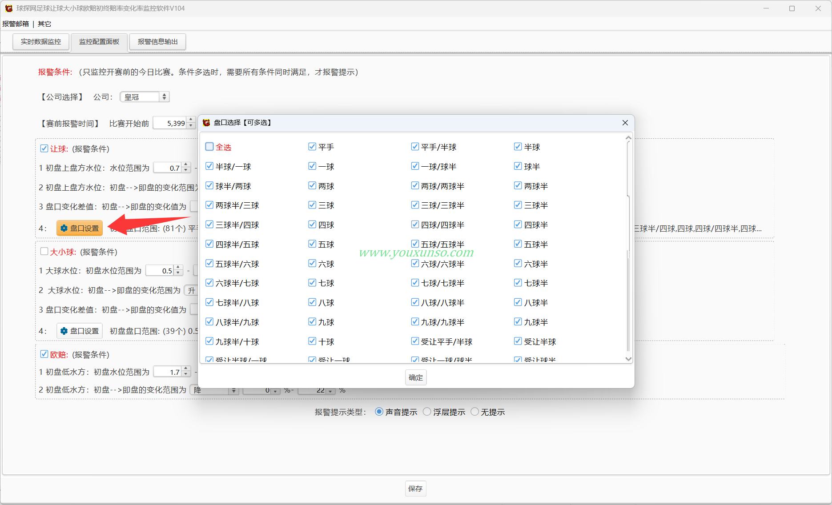Screen dimensions: 832x505
Task: Disable the 让球 alarm condition
Action: 44,148
